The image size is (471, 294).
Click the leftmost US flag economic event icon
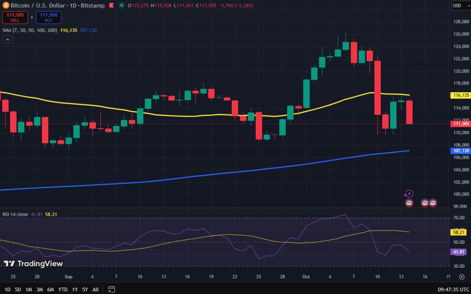409,203
